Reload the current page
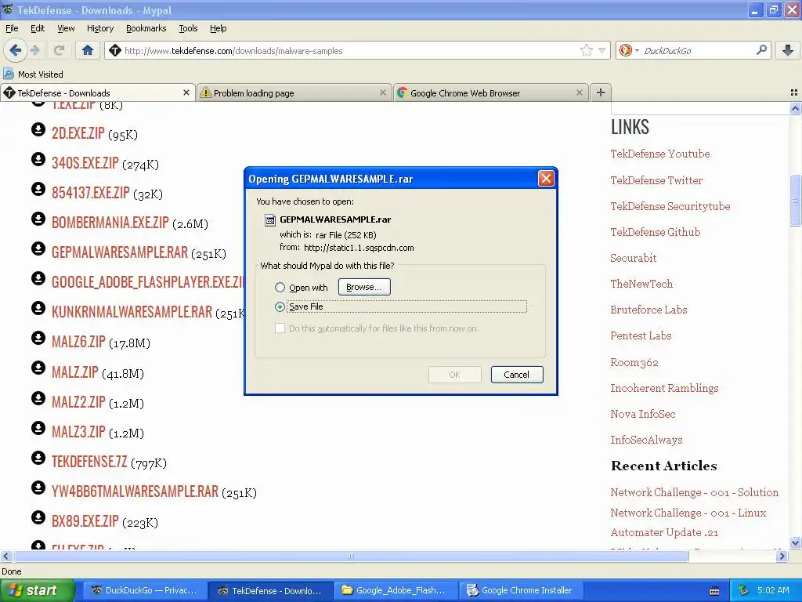This screenshot has width=802, height=602. pos(59,50)
